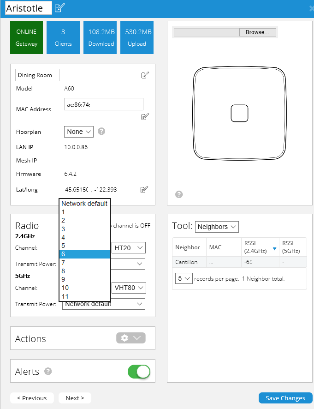Click help icon next to Alerts
The image size is (314, 409).
point(48,372)
